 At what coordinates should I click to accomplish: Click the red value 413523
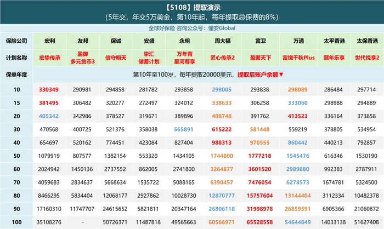[x=297, y=116]
